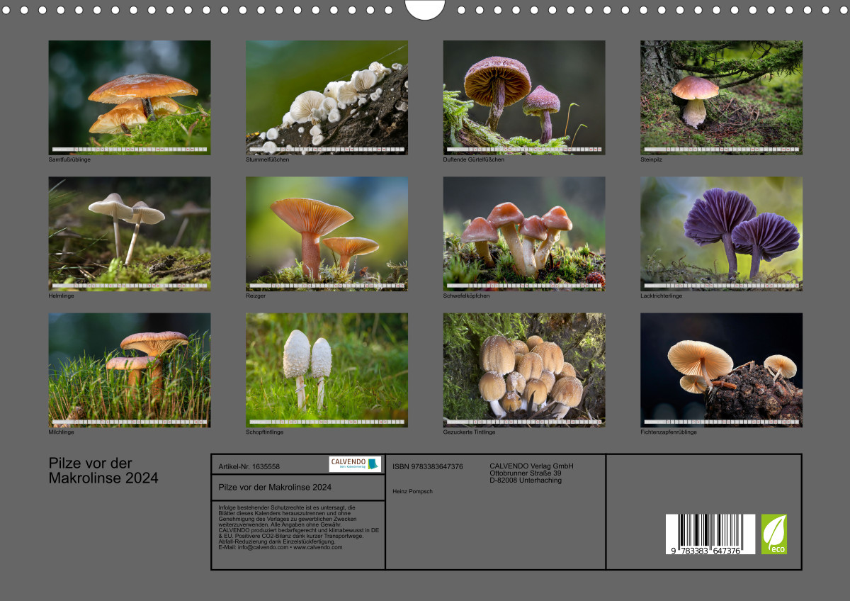
Task: Click the author name Heinz Pompsch
Action: click(412, 491)
